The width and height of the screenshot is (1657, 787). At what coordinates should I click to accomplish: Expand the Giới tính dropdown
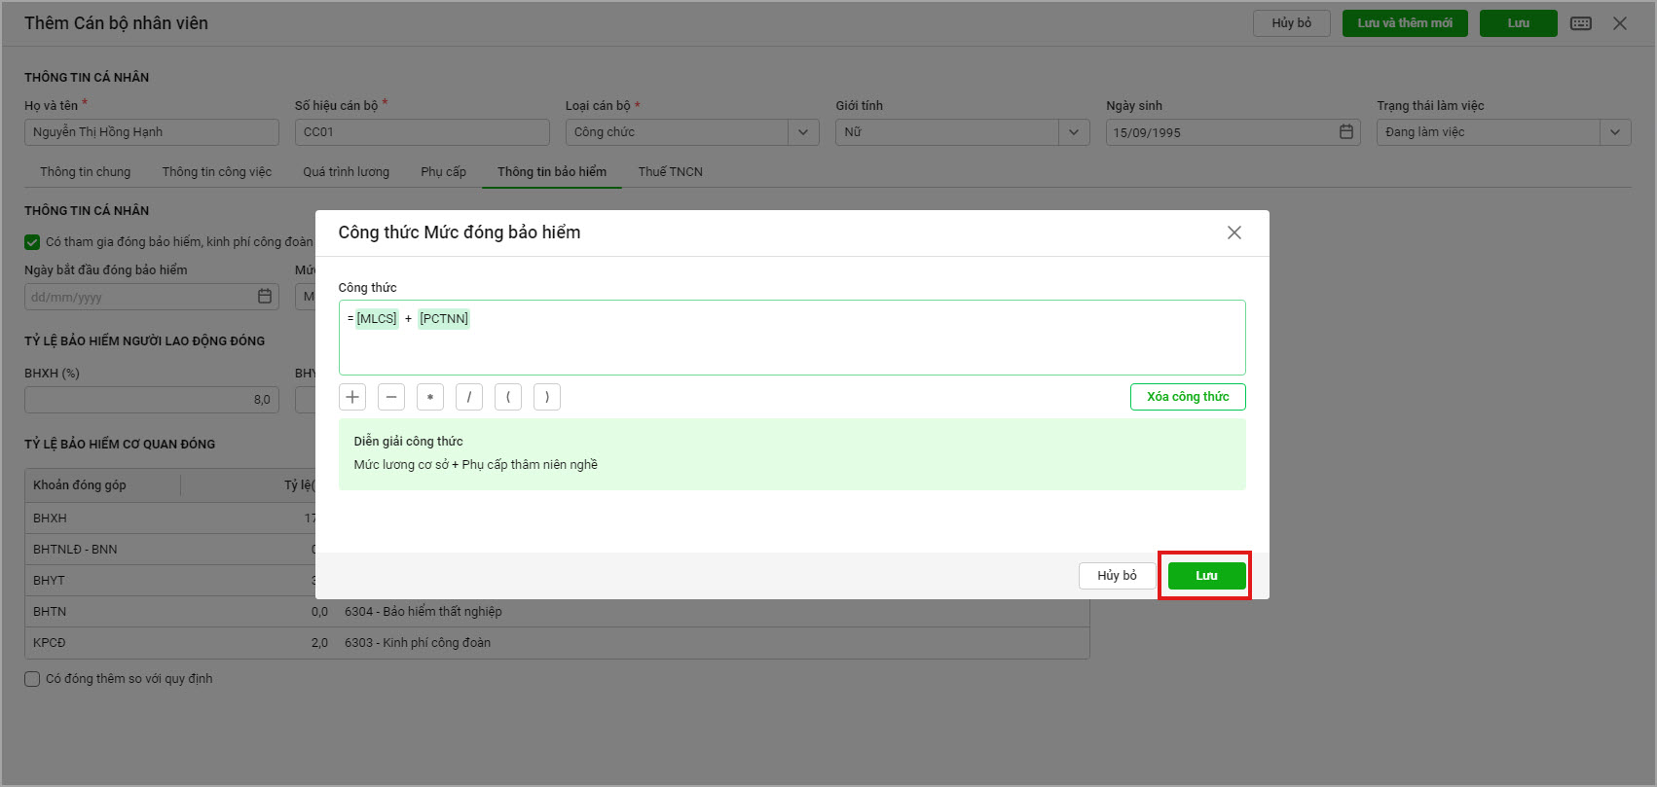[1074, 132]
